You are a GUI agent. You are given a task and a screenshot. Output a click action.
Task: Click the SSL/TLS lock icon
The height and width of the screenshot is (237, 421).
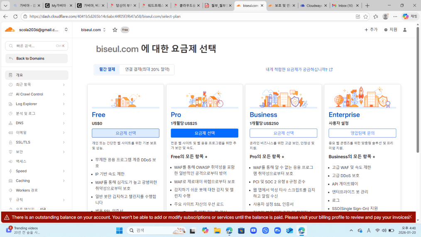pos(11,142)
